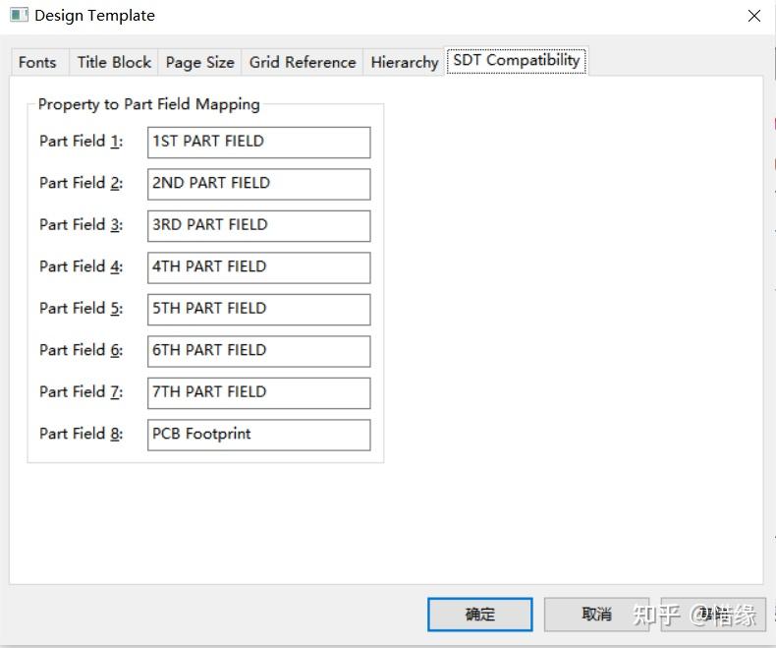The width and height of the screenshot is (776, 648).
Task: Click the button right of 取消
Action: pyautogui.click(x=713, y=615)
